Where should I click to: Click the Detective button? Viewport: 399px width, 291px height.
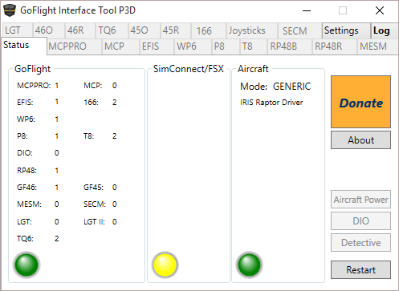pyautogui.click(x=360, y=242)
